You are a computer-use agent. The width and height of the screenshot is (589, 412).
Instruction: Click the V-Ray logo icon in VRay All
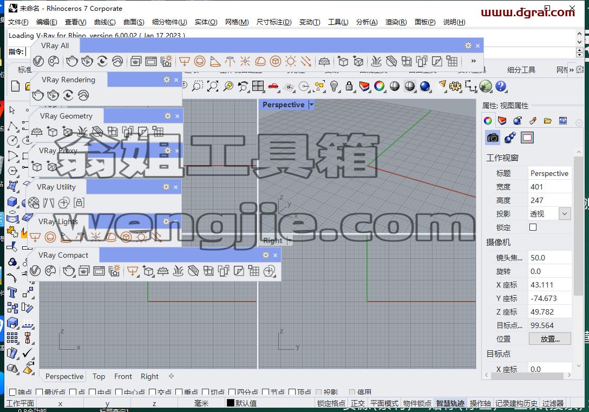tap(38, 61)
